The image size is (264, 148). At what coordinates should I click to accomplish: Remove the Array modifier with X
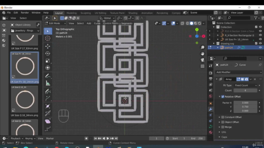pyautogui.click(x=255, y=79)
